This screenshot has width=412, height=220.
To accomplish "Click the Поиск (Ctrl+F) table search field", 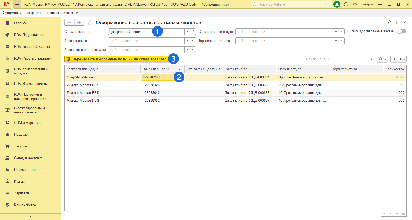I will point(337,59).
